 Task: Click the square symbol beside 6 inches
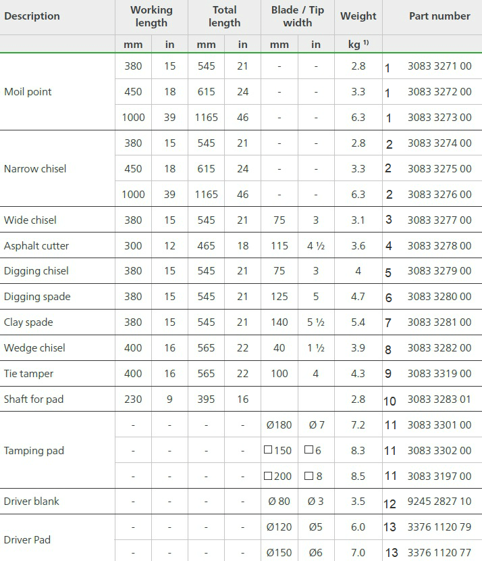[309, 449]
